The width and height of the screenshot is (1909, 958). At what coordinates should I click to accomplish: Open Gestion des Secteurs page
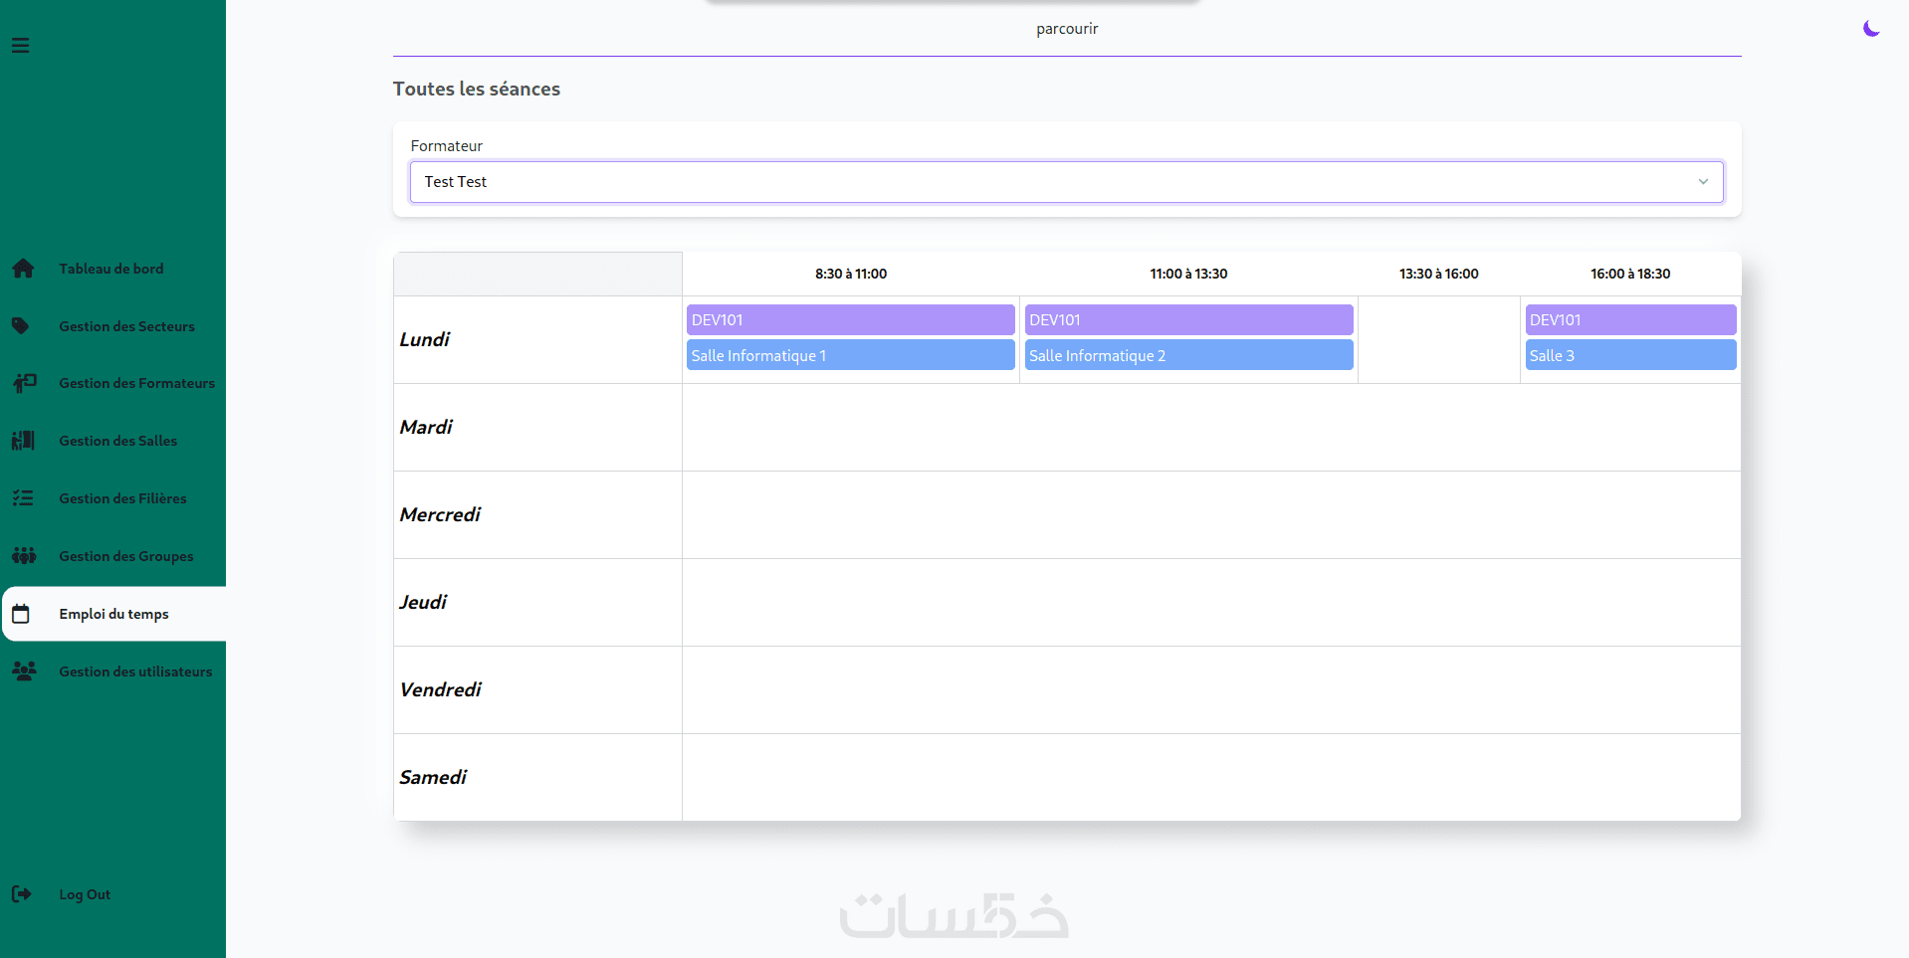[126, 326]
